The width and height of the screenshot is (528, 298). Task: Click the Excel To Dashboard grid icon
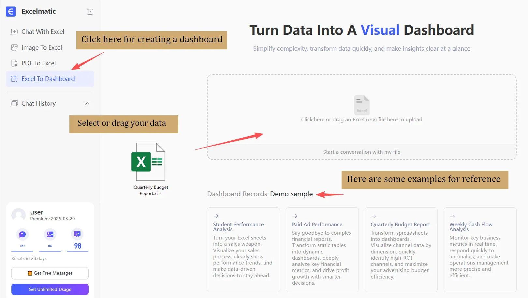14,79
